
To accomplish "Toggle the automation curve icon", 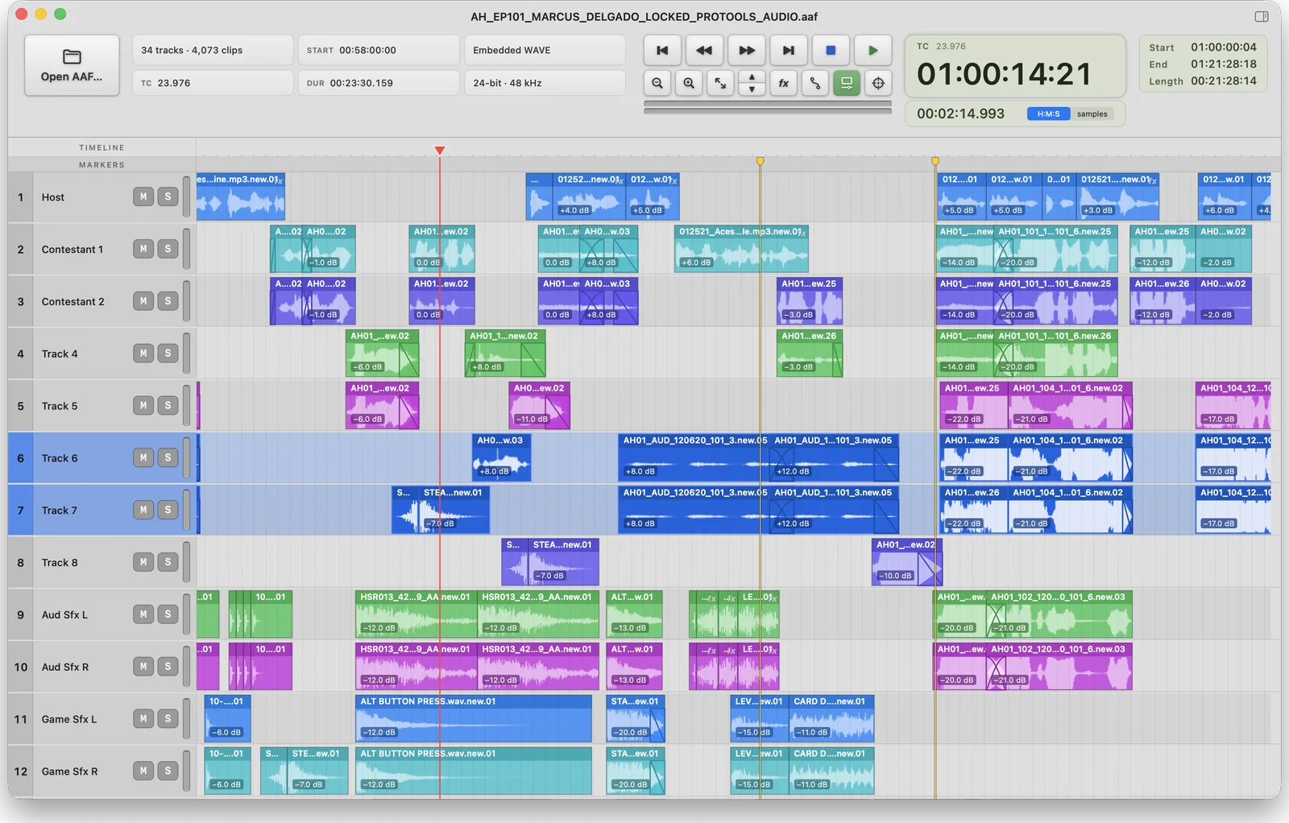I will (x=815, y=83).
